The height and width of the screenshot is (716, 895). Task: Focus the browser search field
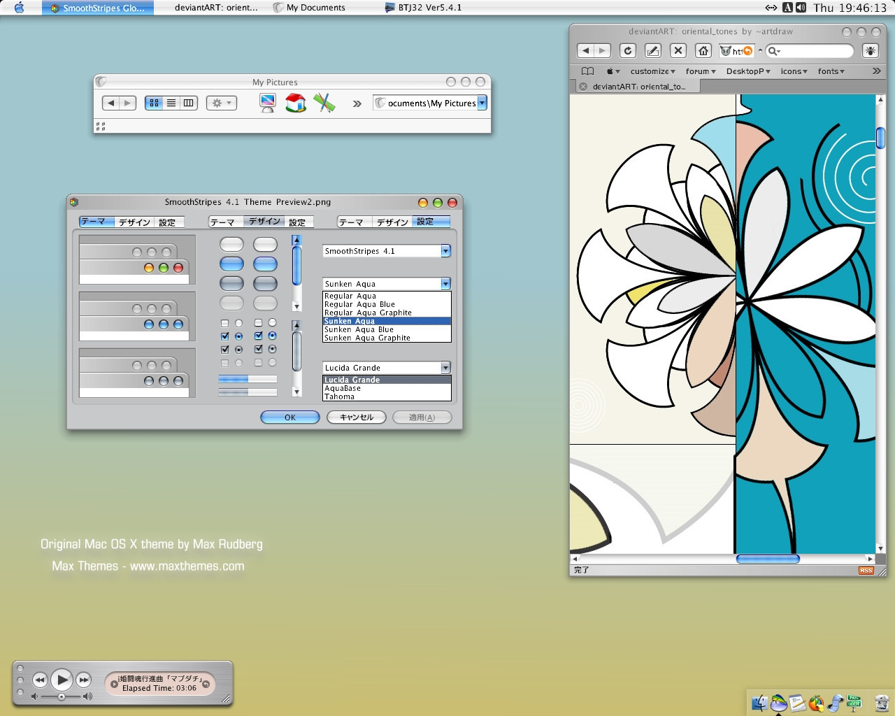(810, 51)
